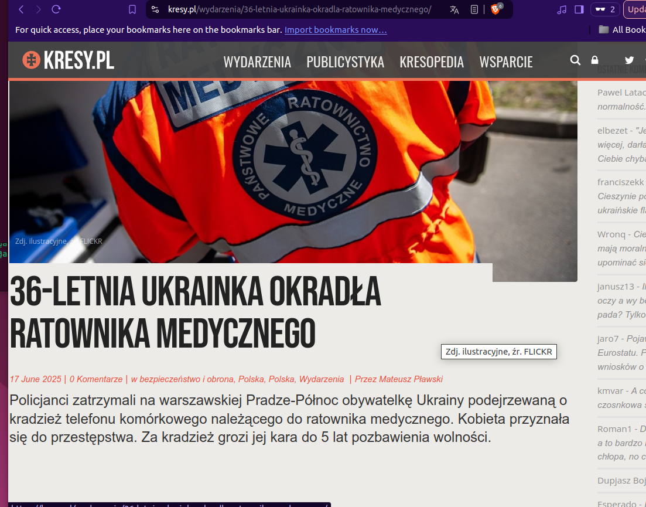Toggle the browser sidebar panel icon

579,9
